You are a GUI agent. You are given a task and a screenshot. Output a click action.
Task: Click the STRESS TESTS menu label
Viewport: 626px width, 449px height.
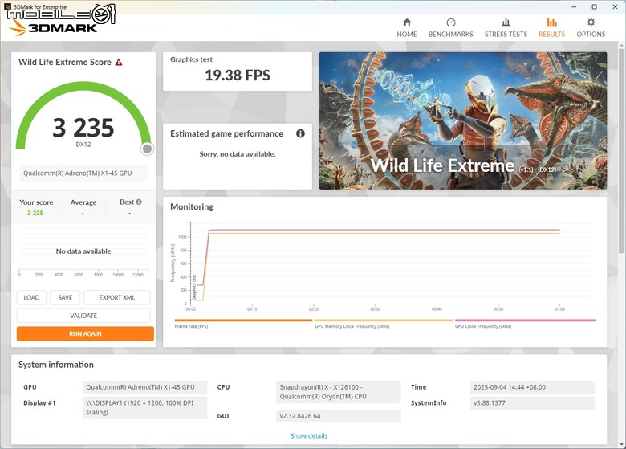point(506,35)
